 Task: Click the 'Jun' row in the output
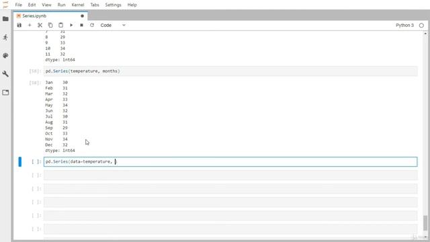(x=56, y=111)
